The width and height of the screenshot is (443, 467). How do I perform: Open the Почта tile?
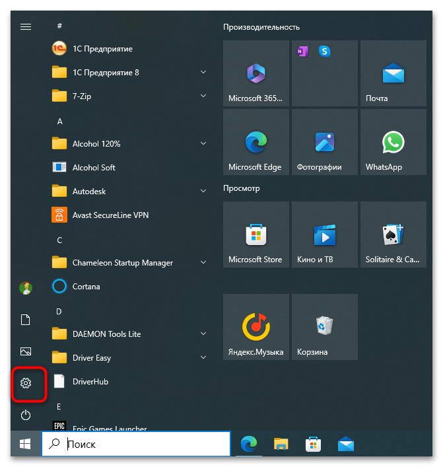pos(393,73)
